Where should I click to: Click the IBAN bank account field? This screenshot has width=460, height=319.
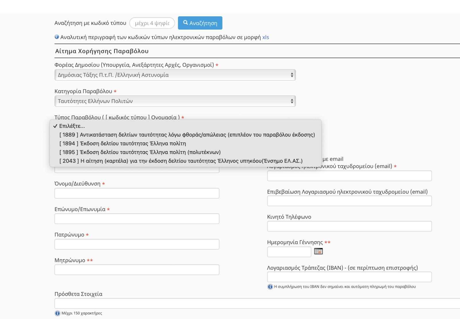coord(349,277)
